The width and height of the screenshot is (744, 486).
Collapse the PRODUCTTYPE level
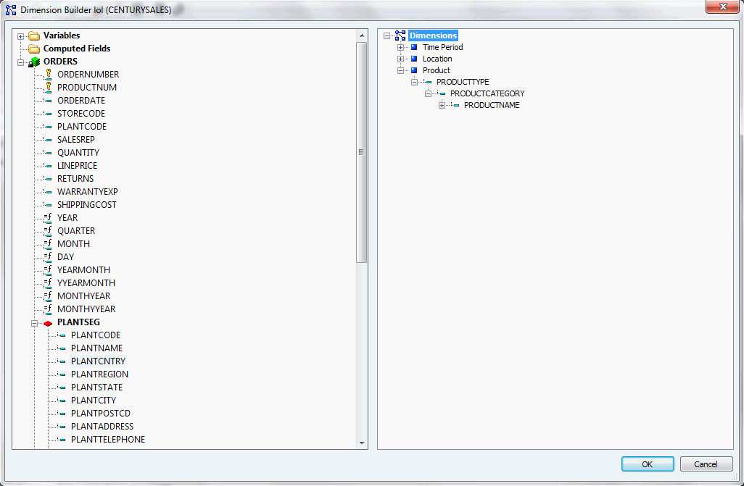[414, 83]
